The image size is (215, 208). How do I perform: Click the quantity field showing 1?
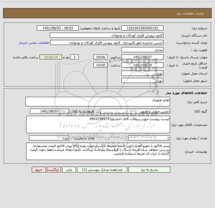tap(149, 138)
